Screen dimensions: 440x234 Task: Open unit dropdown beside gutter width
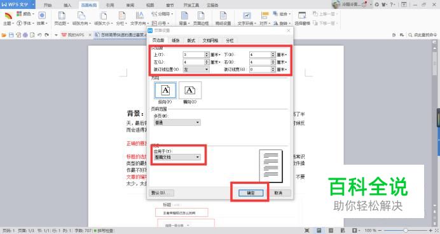[x=282, y=69]
